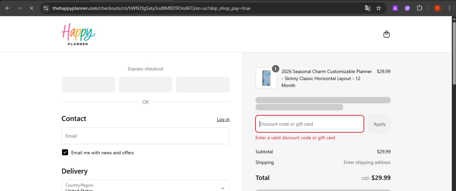Click the Discount code or gift card field
The height and width of the screenshot is (191, 456).
[x=309, y=124]
